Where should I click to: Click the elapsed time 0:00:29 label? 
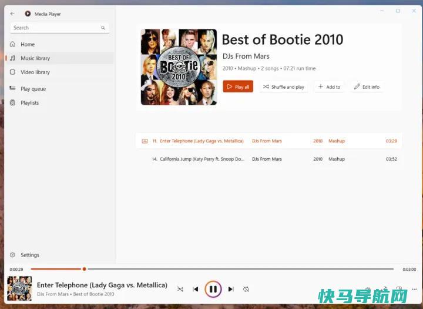[16, 269]
